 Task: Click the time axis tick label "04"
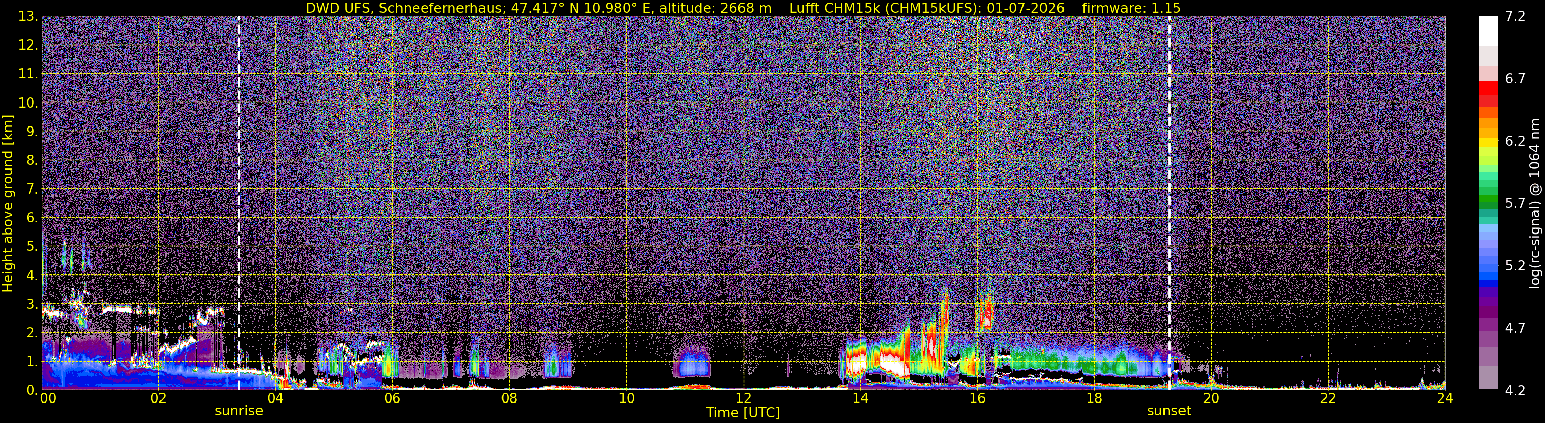[x=275, y=398]
